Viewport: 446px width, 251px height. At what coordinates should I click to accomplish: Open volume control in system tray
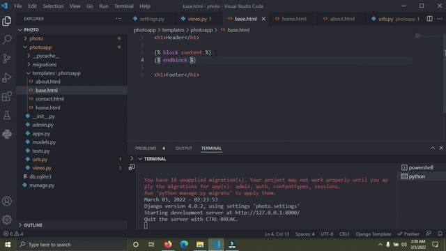(404, 245)
